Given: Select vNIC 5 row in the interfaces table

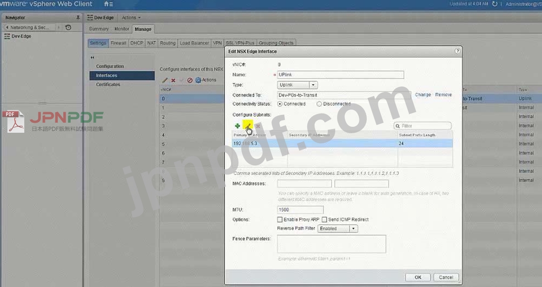Looking at the screenshot, I should click(192, 144).
